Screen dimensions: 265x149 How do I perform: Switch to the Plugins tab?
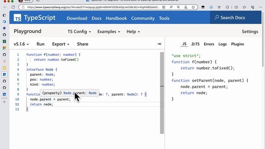237,44
